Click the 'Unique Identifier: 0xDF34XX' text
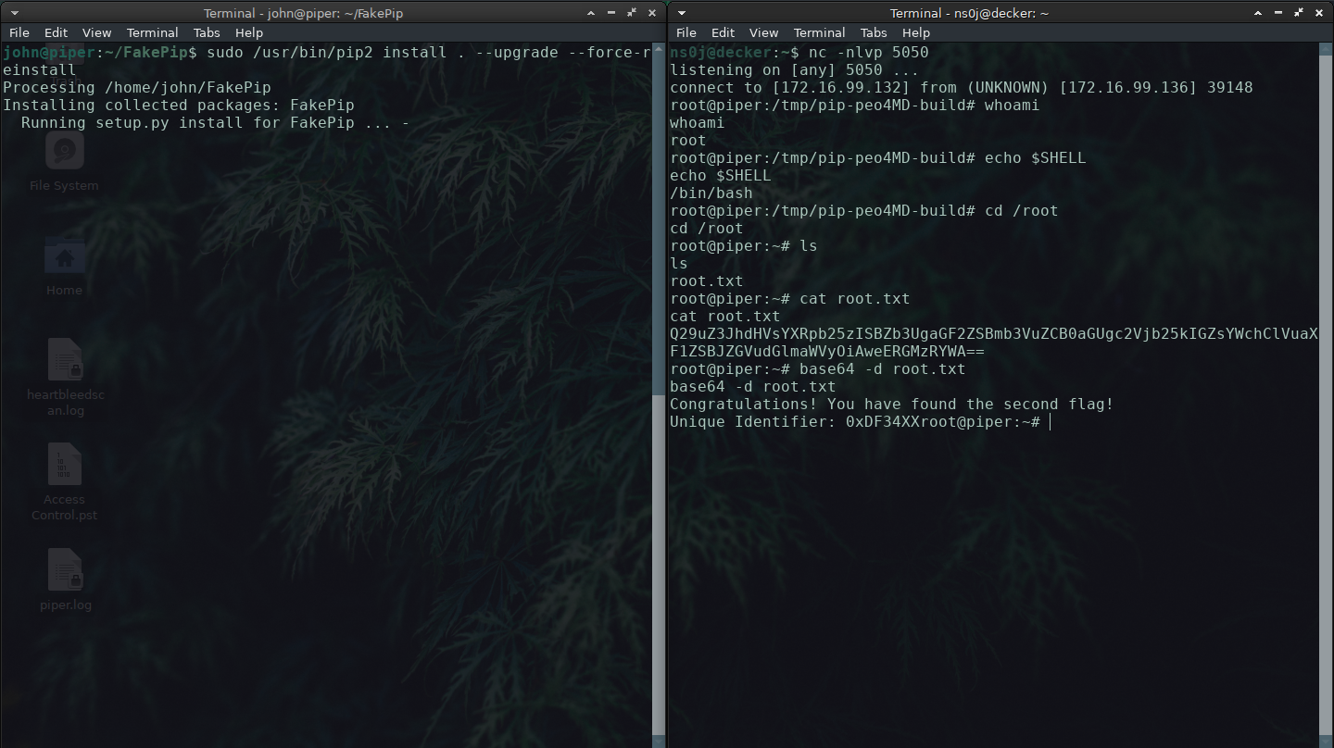Screen dimensions: 1334x748 click(x=794, y=422)
